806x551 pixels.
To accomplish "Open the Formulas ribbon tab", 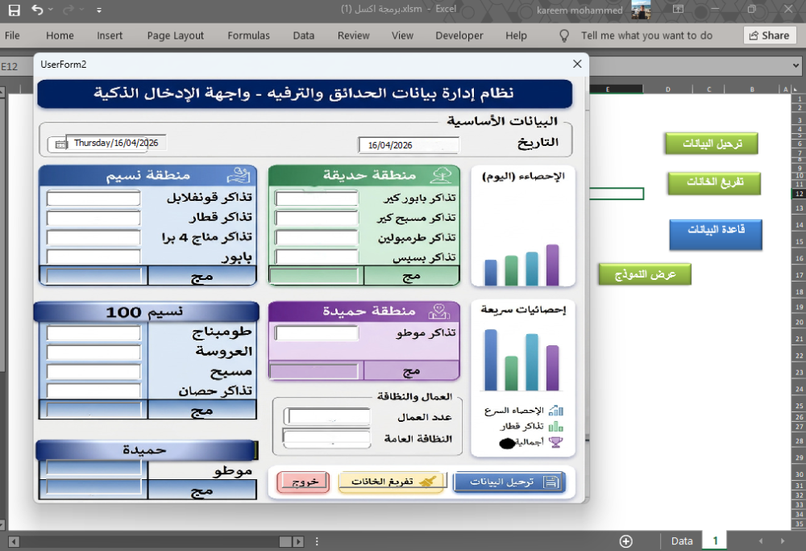I will pos(248,35).
